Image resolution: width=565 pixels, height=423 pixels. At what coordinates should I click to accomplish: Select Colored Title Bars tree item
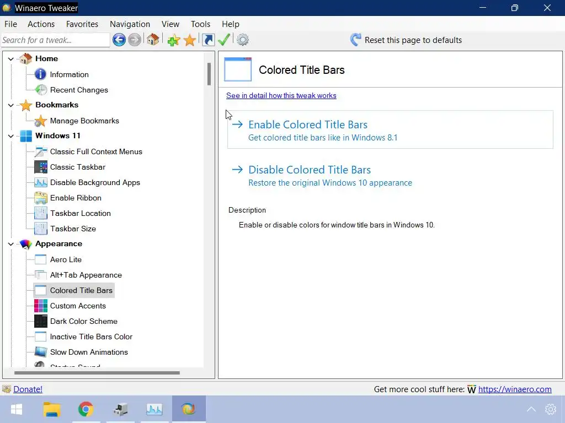click(74, 290)
